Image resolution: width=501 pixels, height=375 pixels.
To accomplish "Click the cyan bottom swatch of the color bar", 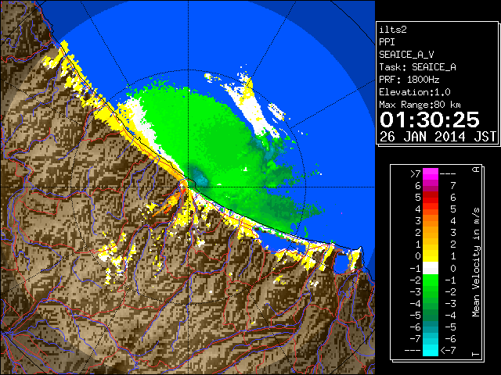I will click(431, 350).
